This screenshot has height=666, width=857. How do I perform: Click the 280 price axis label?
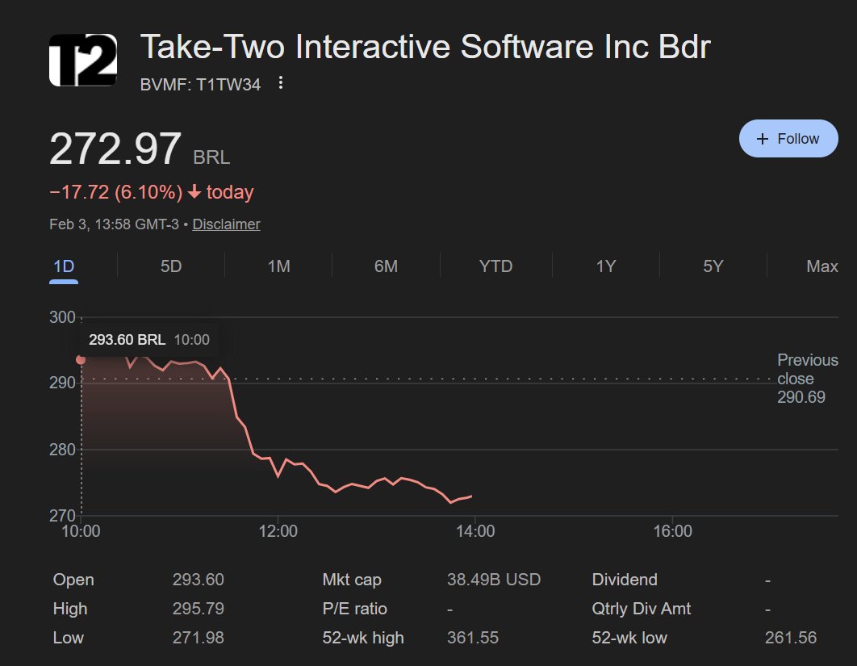62,450
